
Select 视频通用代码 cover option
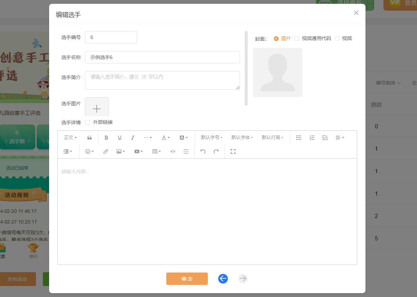tap(297, 39)
